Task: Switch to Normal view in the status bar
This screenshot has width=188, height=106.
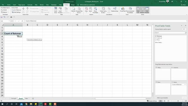Action: (160, 101)
